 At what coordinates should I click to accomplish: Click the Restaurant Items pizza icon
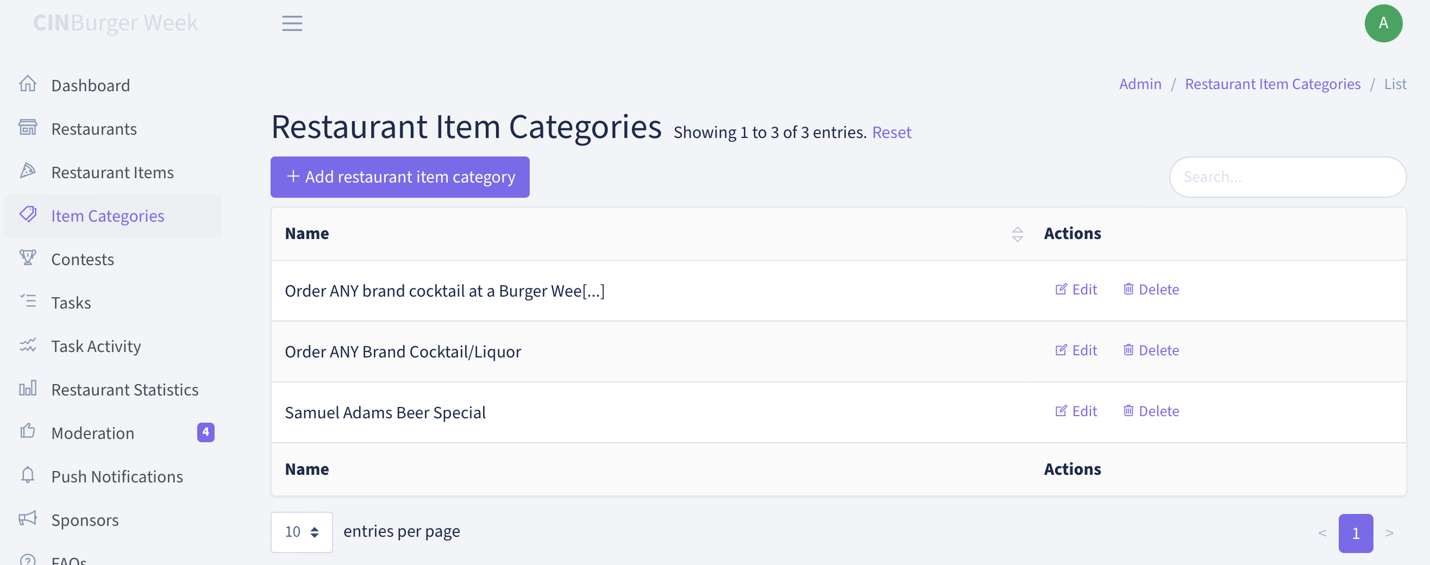(x=28, y=171)
